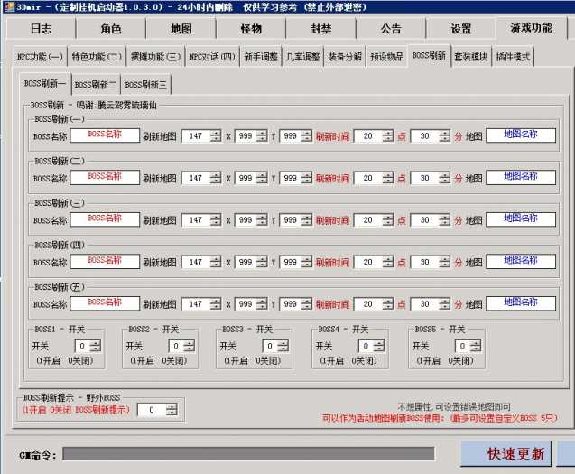Click BOSS名称 field in BOSS刷新(一)
The image size is (575, 474).
(105, 135)
